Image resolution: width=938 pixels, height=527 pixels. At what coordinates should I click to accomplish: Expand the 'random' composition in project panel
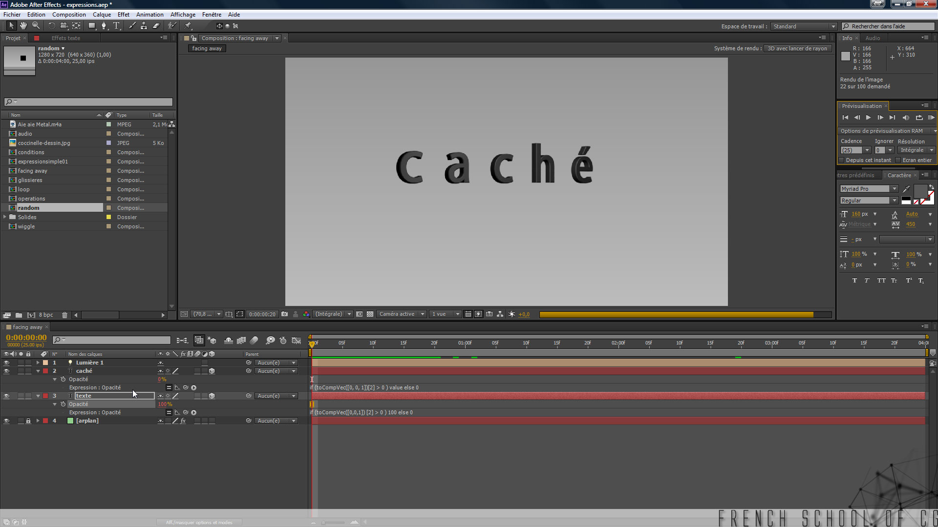5,207
